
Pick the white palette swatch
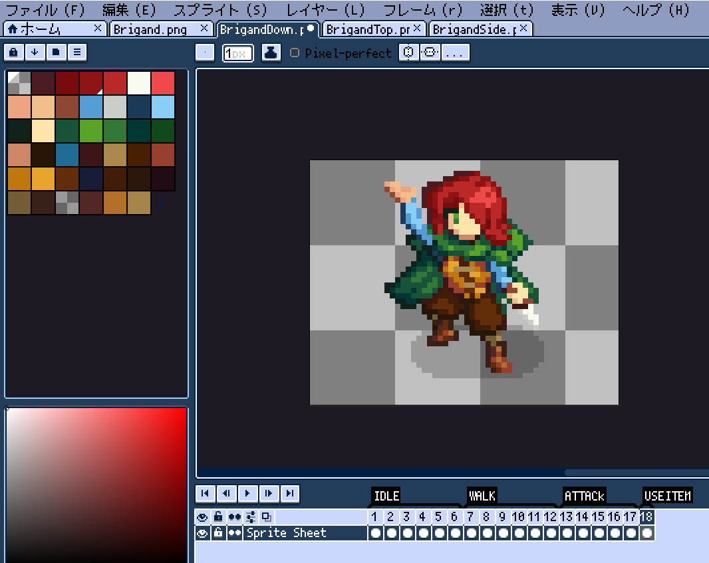[139, 82]
